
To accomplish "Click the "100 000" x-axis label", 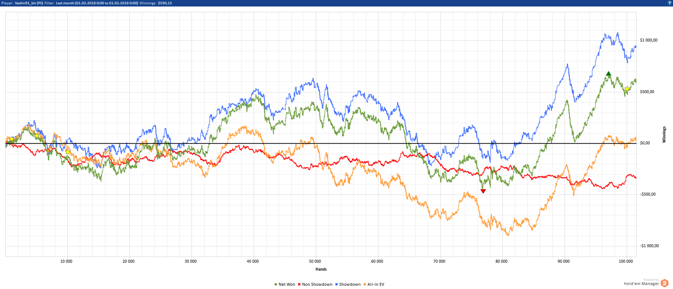I will coord(626,261).
